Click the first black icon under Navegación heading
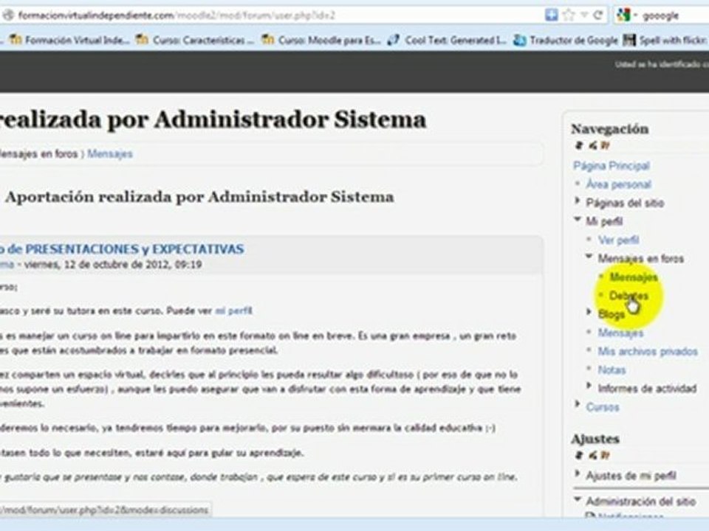 pyautogui.click(x=579, y=145)
